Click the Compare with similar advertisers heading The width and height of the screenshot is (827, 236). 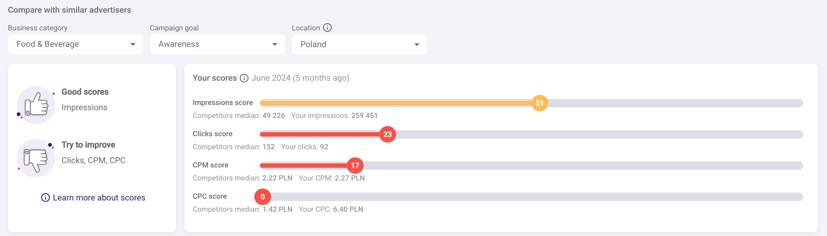tap(69, 10)
